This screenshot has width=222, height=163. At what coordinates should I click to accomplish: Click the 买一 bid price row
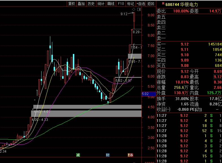[x=189, y=44]
